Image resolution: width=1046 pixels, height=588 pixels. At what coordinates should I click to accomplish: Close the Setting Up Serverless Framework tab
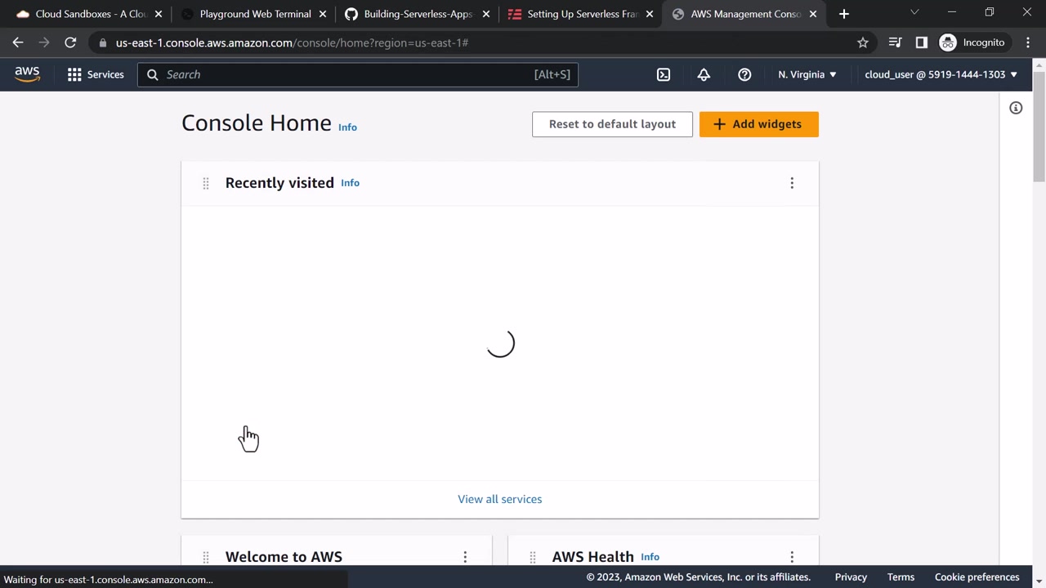pos(650,14)
